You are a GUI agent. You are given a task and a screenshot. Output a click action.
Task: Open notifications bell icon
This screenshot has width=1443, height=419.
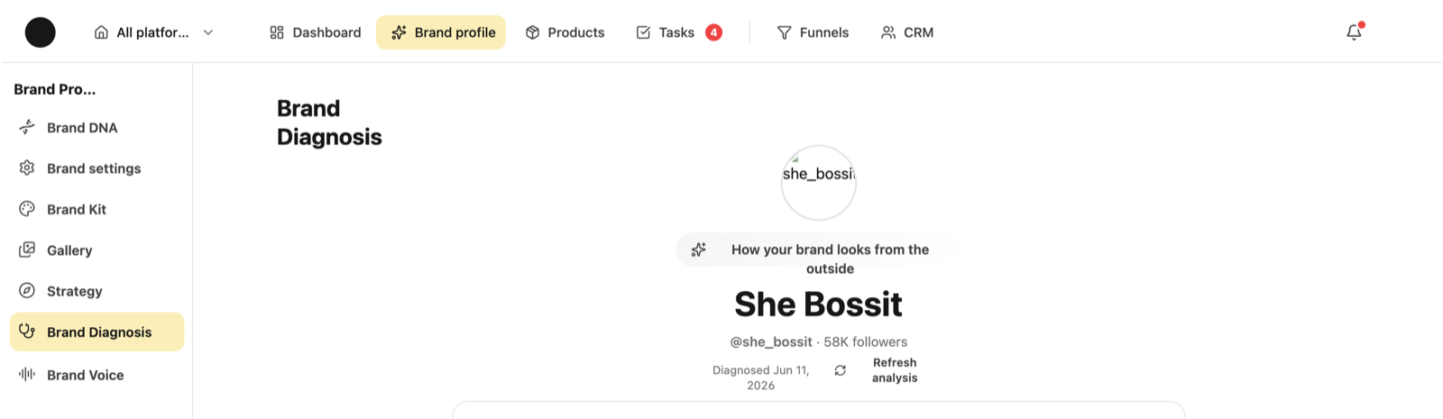click(x=1354, y=32)
